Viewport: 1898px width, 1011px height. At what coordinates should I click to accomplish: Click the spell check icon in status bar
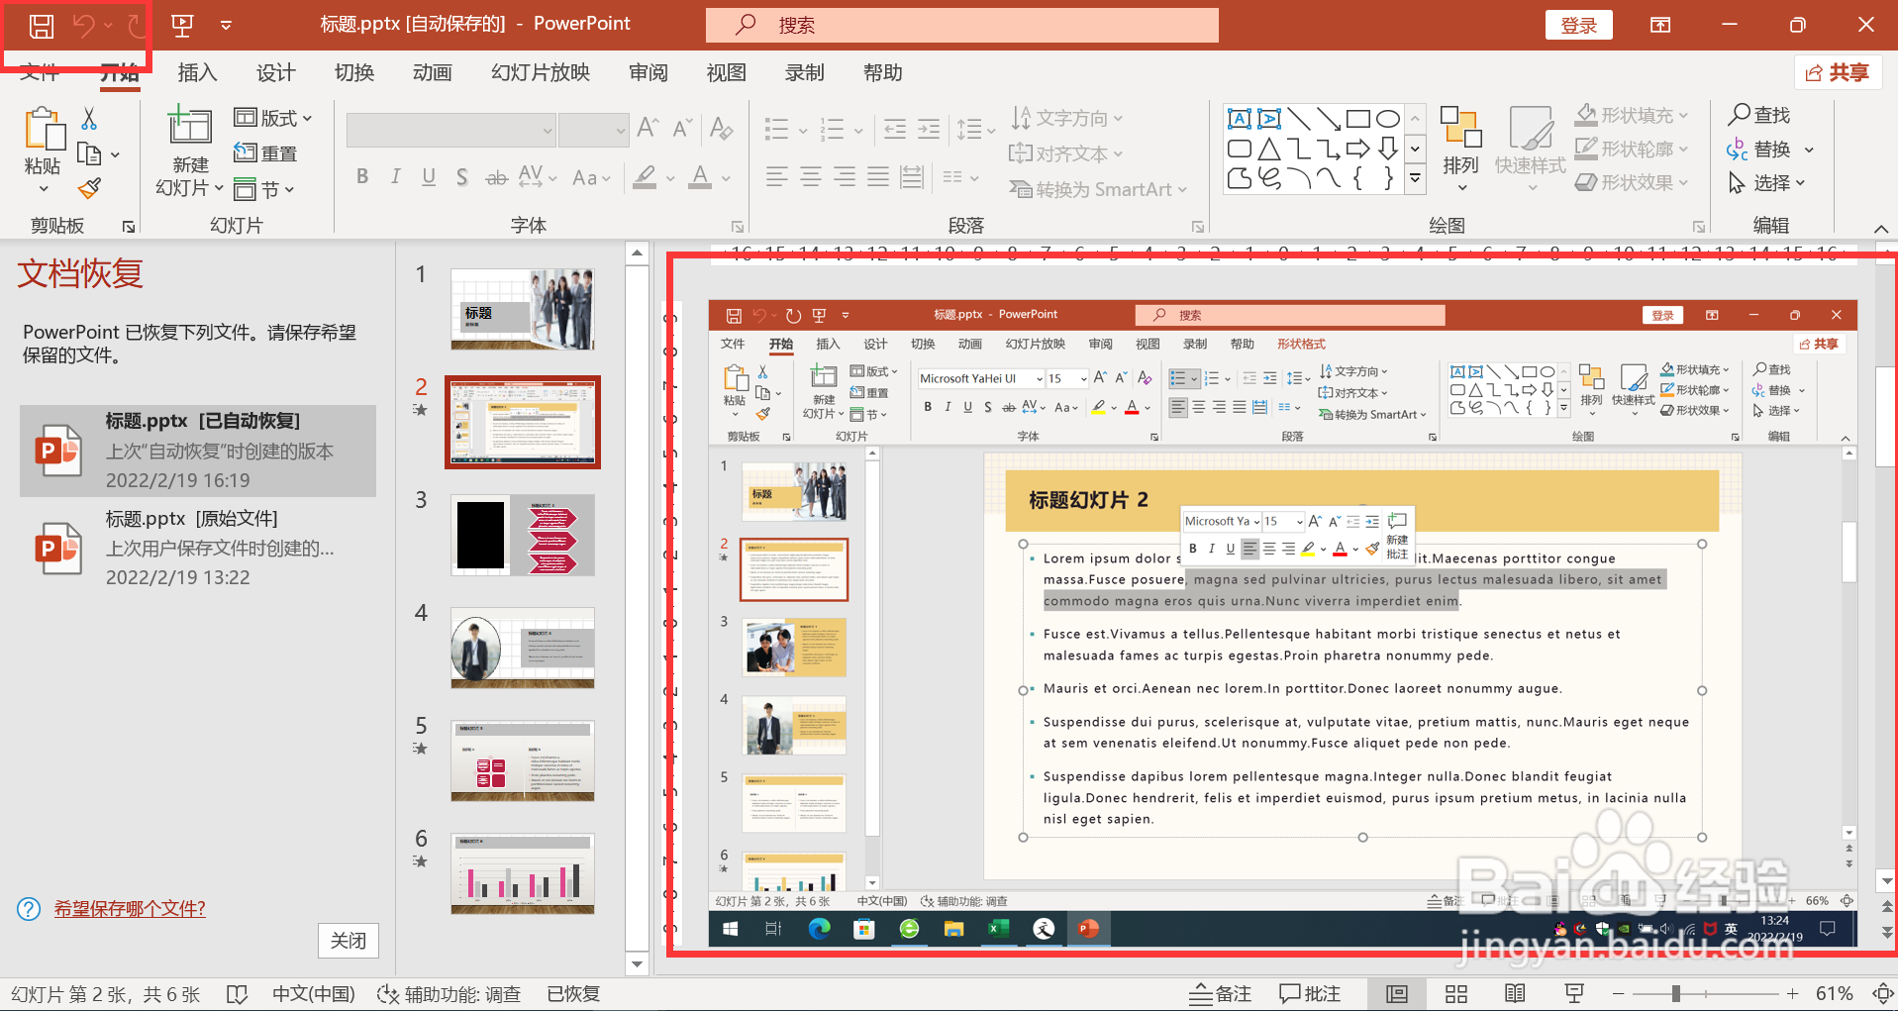tap(237, 994)
